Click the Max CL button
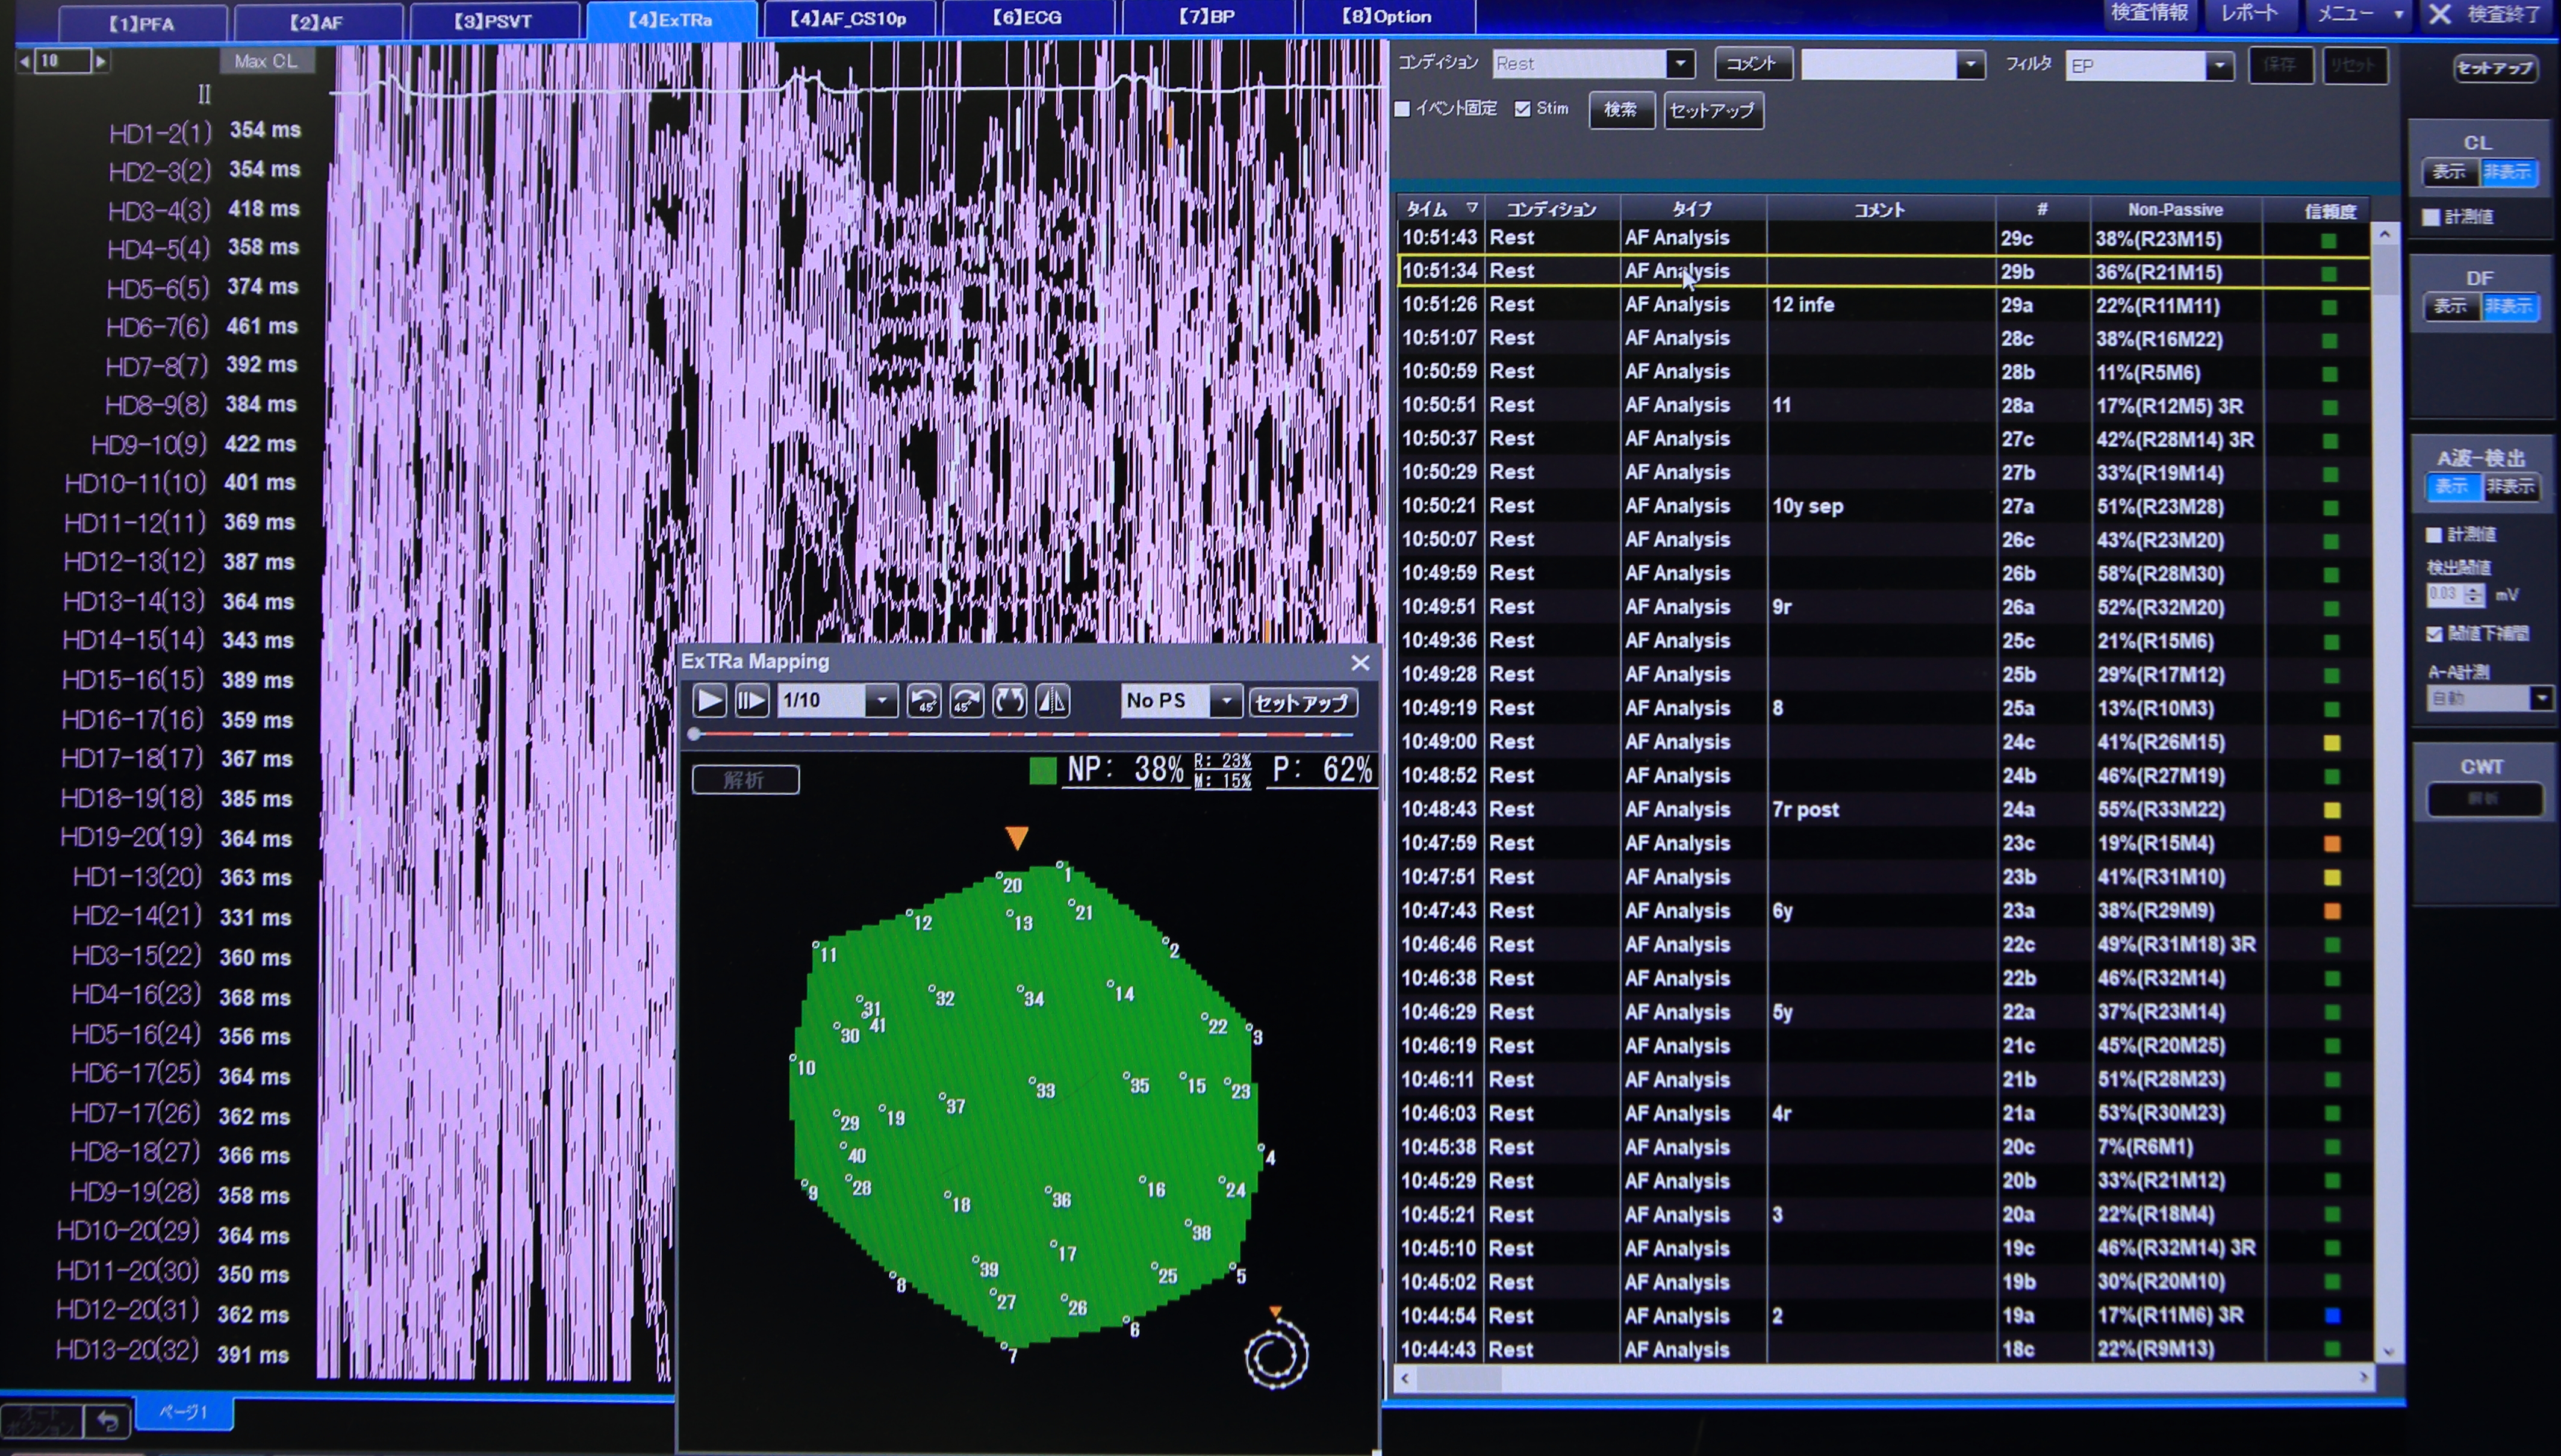The height and width of the screenshot is (1456, 2561). [265, 62]
